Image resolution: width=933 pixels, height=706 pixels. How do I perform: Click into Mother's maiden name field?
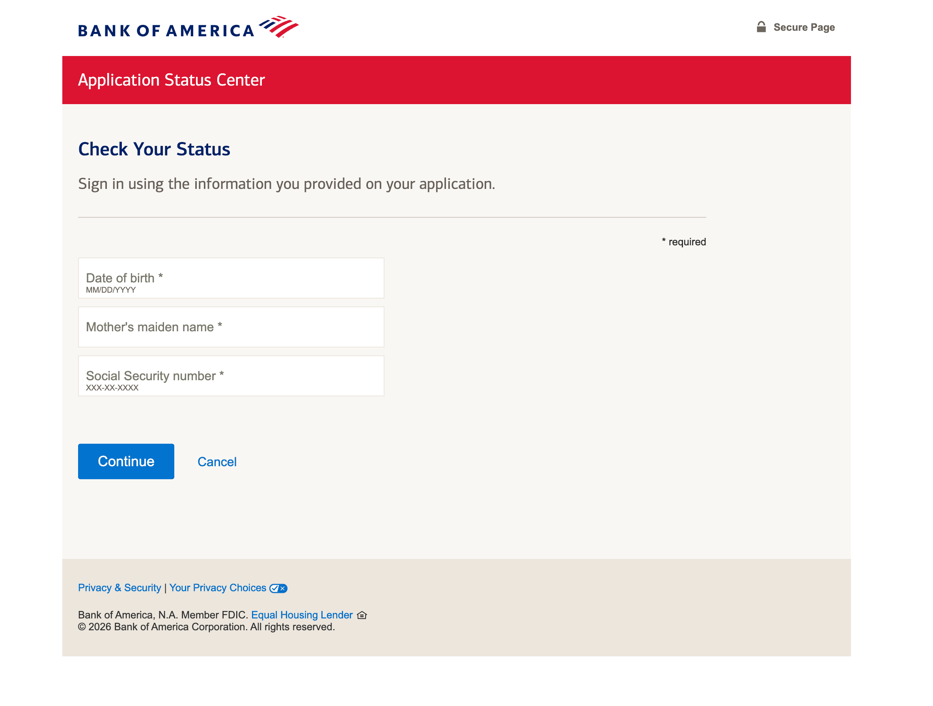(x=231, y=327)
